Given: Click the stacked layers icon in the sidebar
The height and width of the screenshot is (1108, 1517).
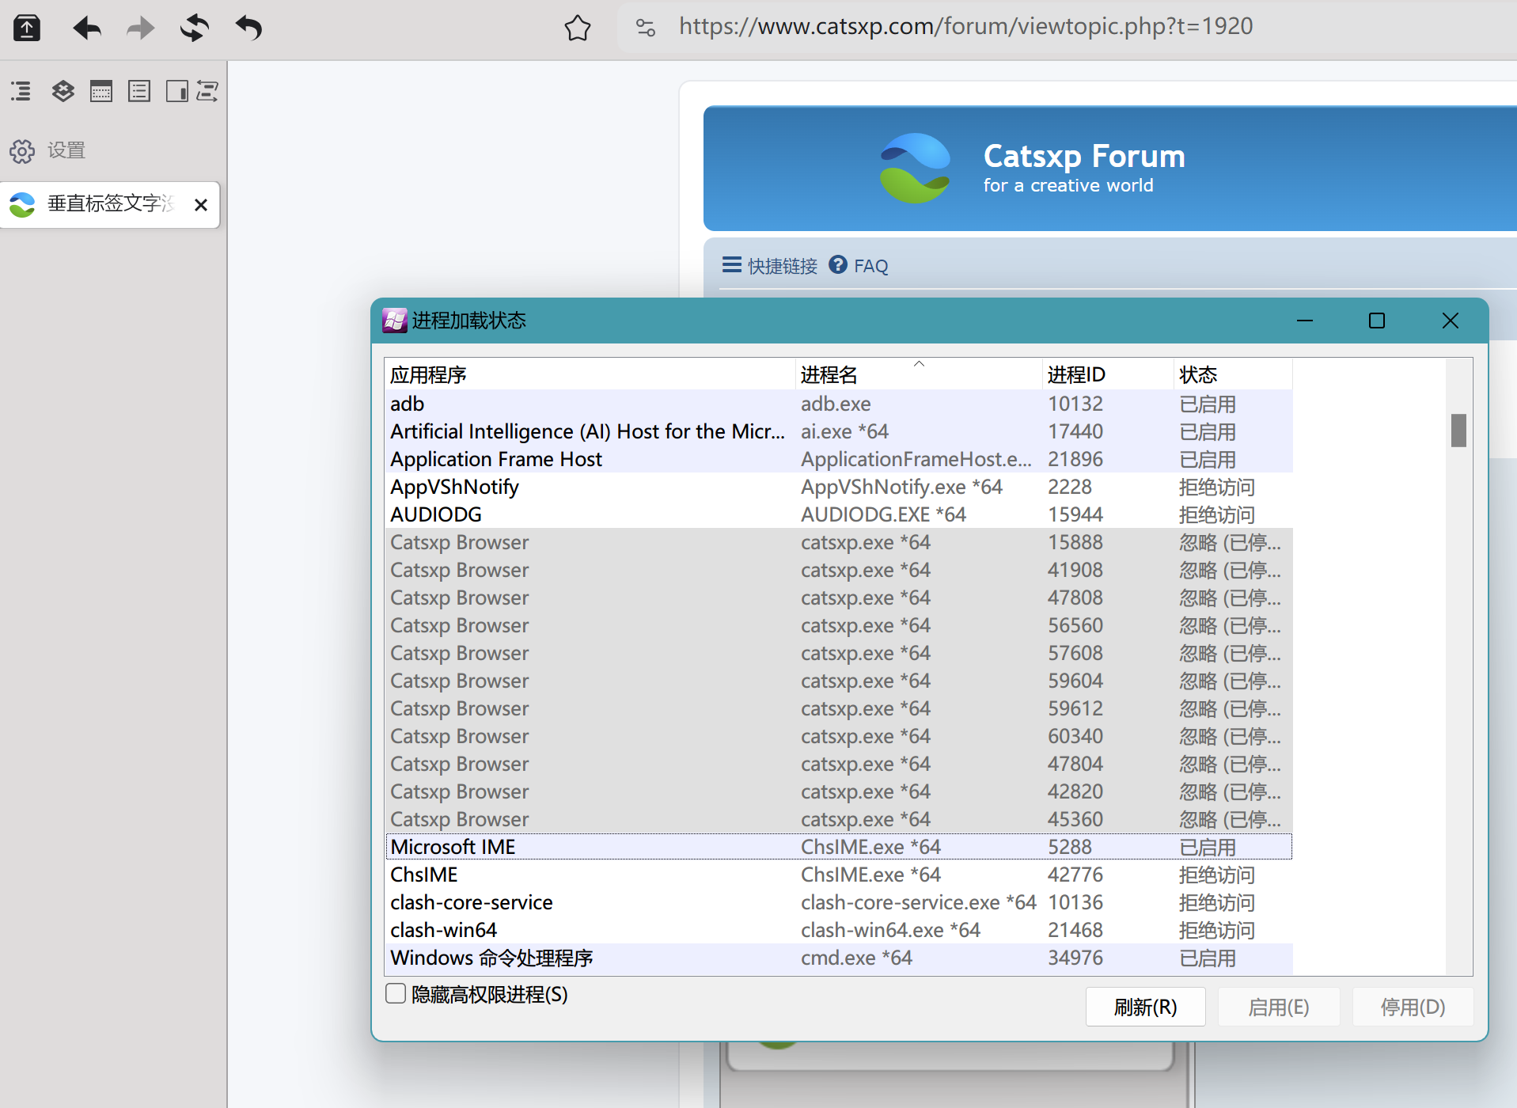Looking at the screenshot, I should 63,92.
